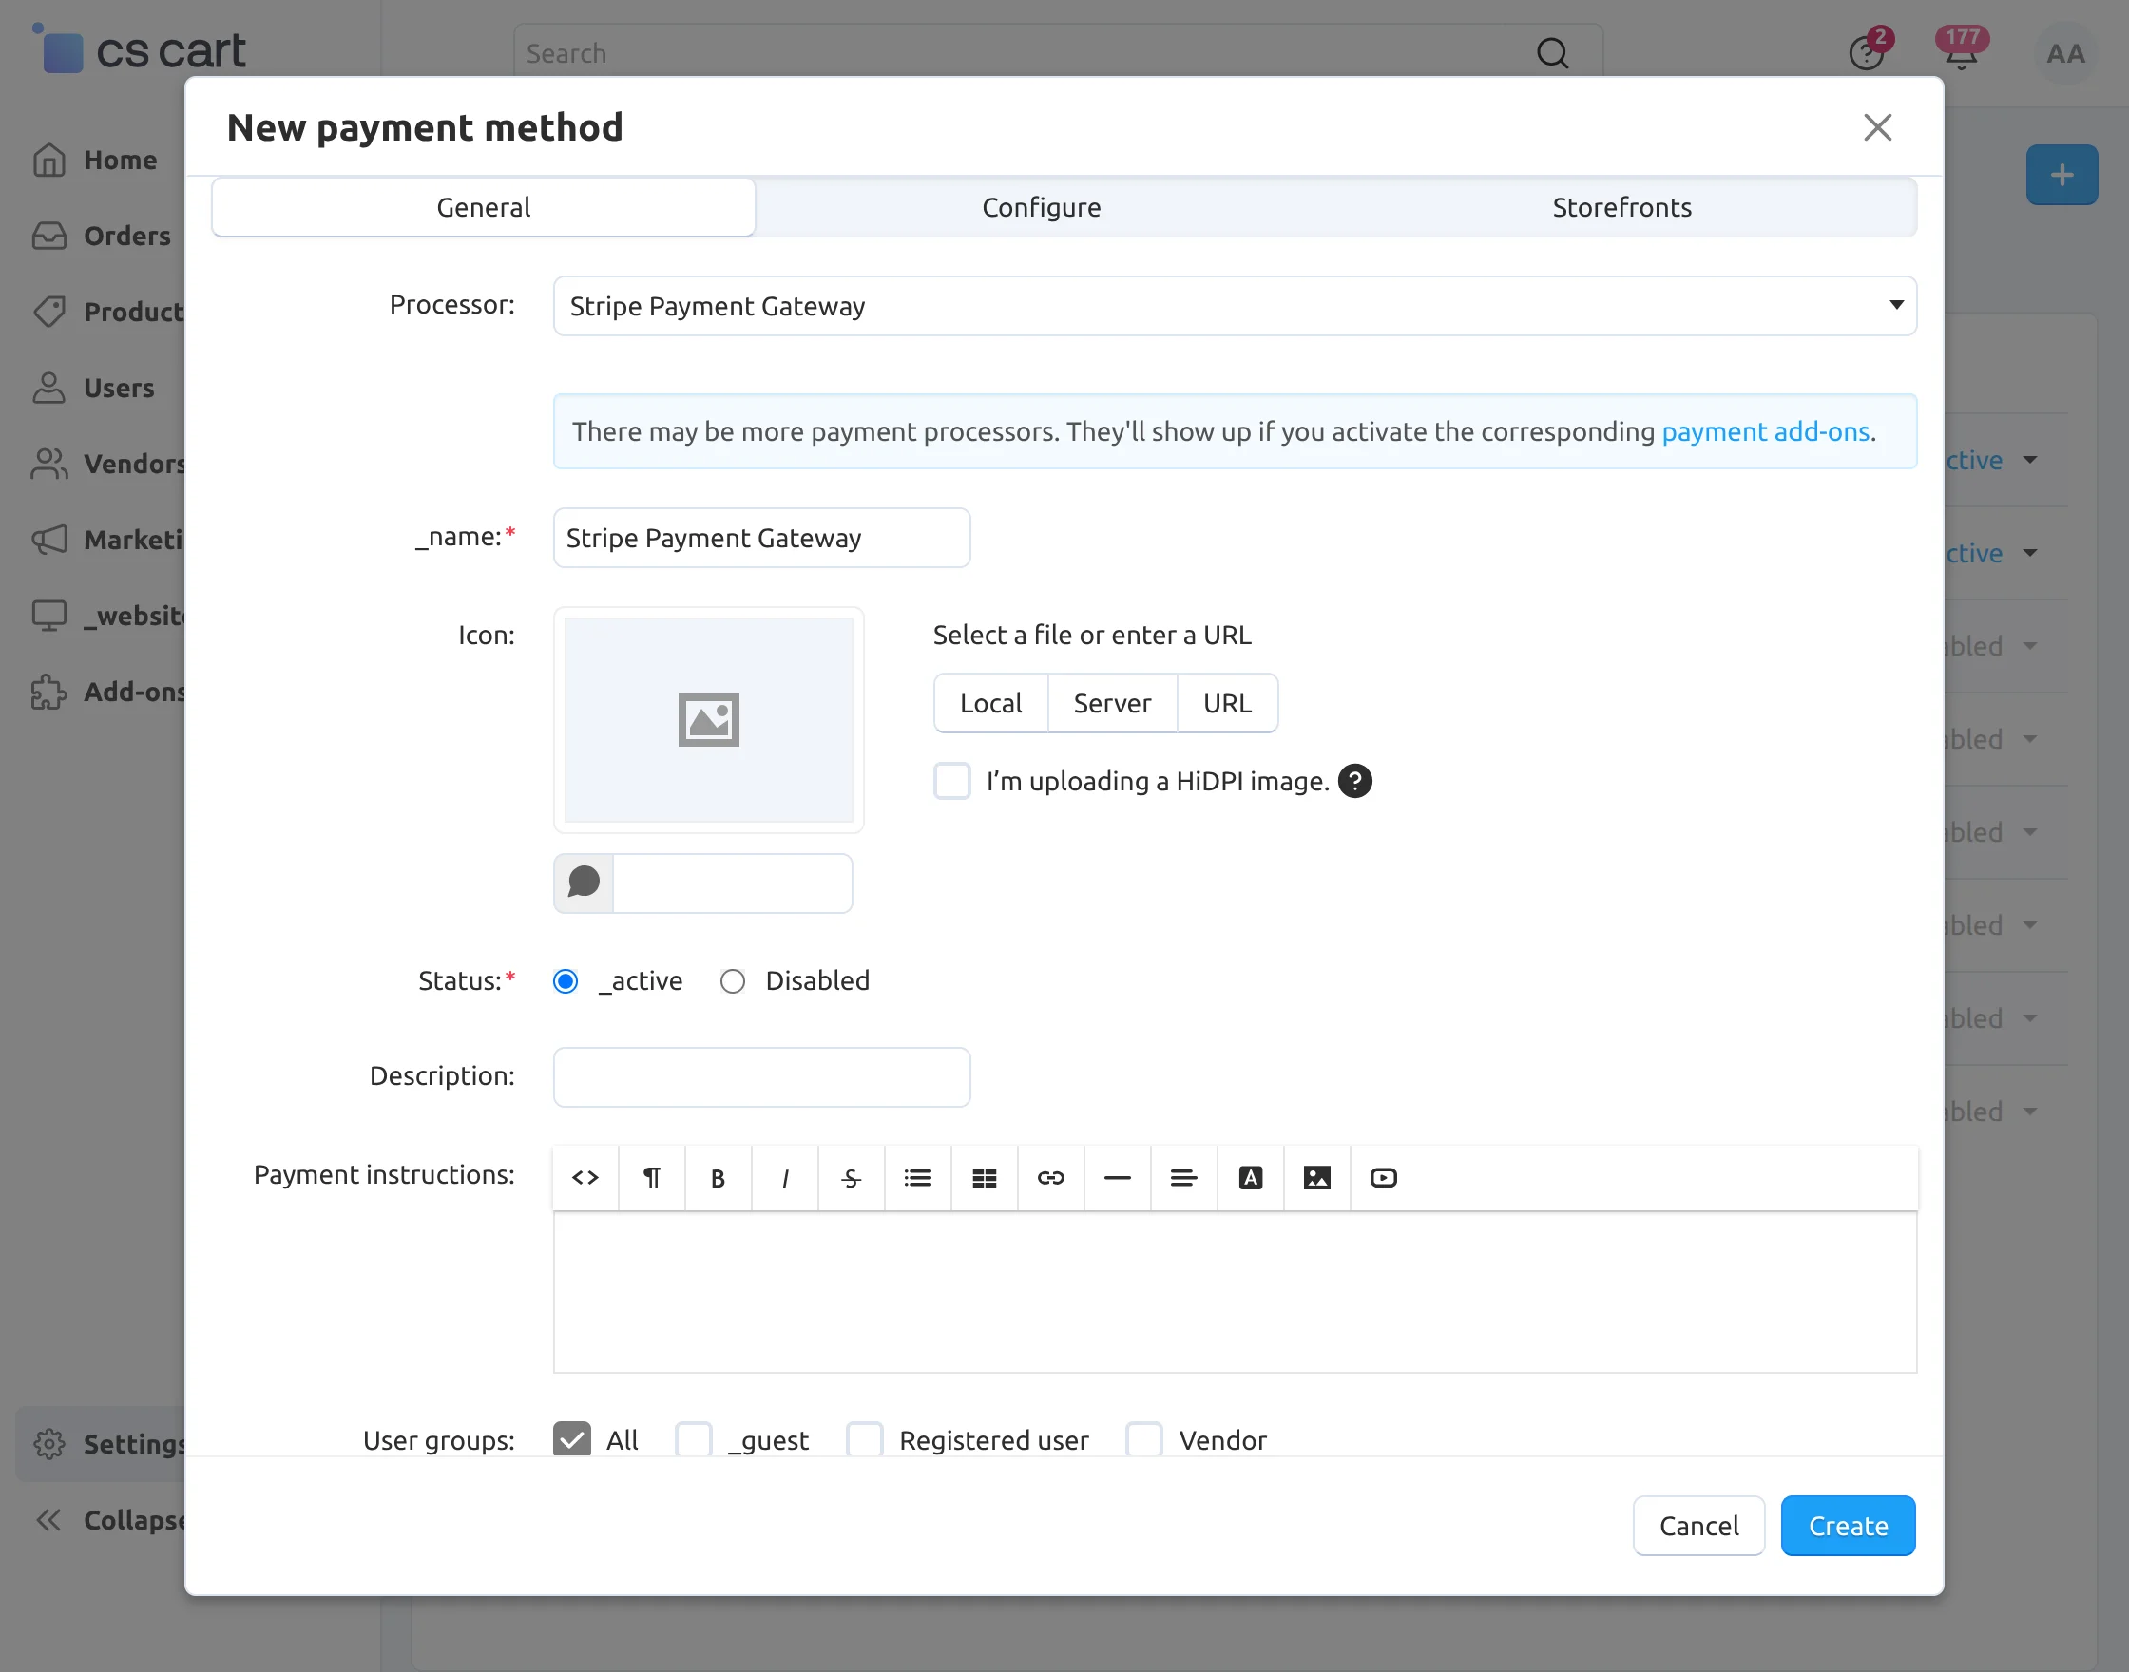
Task: Insert an image in the editor
Action: coord(1317,1178)
